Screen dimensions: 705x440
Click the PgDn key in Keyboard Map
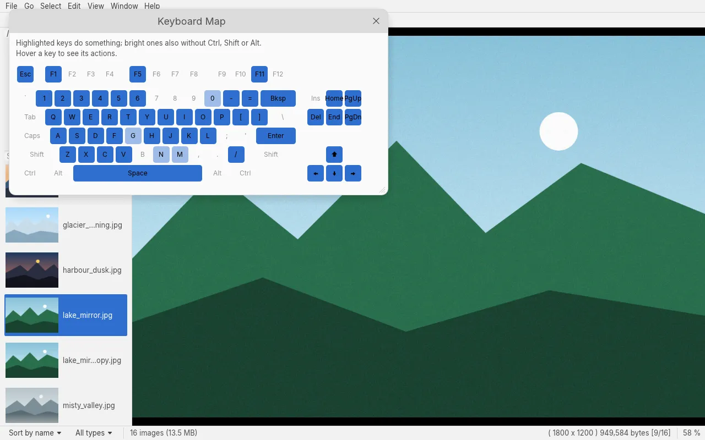pos(353,117)
